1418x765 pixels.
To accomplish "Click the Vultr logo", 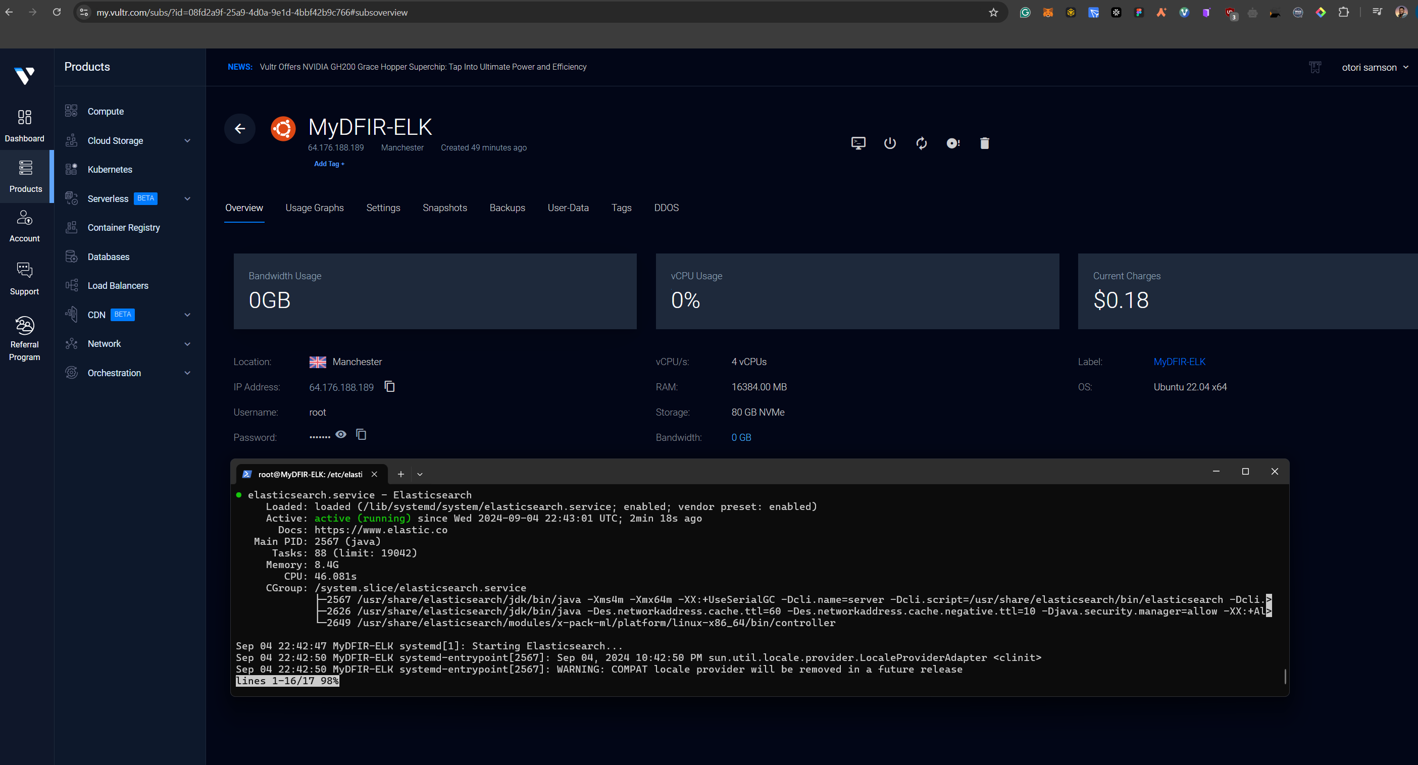I will 24,76.
